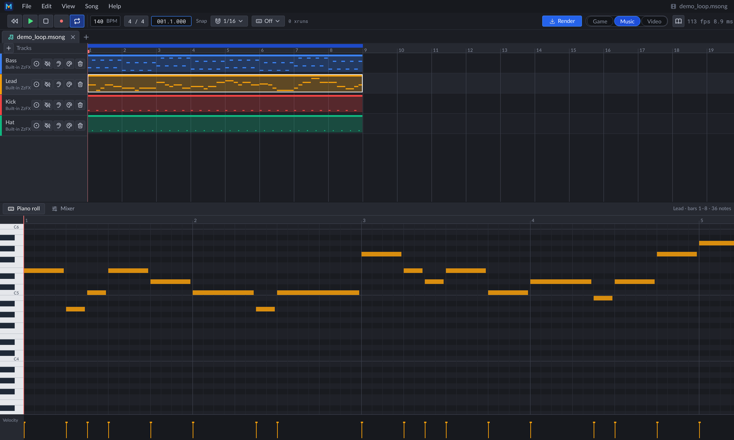The height and width of the screenshot is (440, 734).
Task: Delete the Lead track
Action: coord(80,84)
